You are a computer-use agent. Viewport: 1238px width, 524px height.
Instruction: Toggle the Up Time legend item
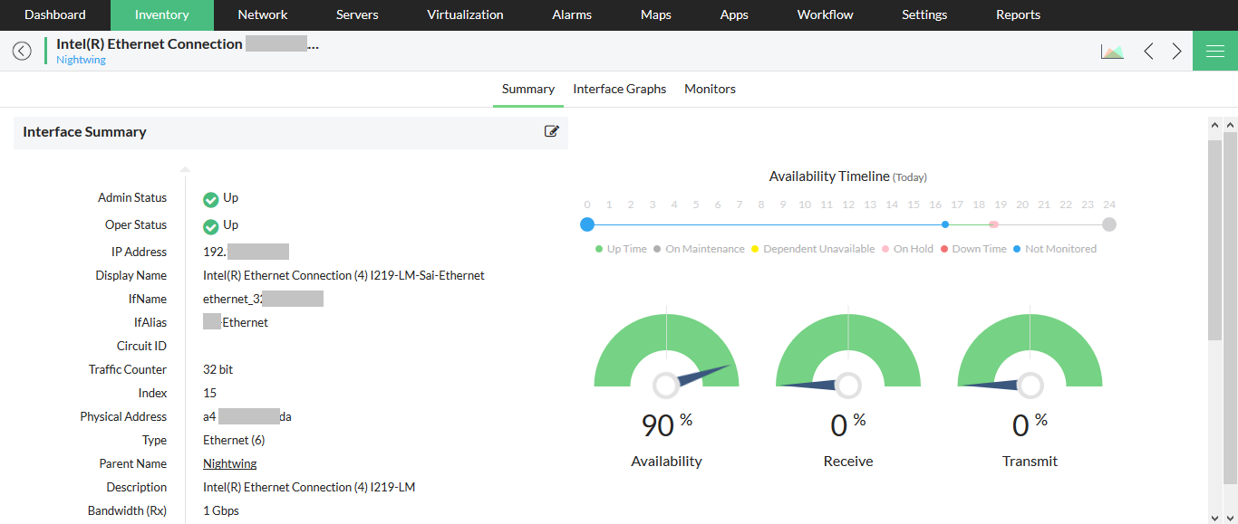tap(620, 248)
